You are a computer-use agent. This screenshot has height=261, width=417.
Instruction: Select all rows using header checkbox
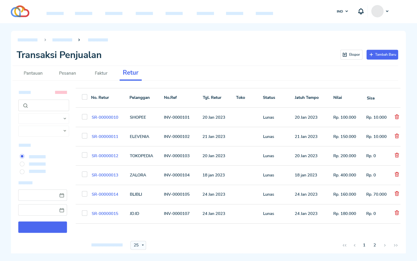(x=85, y=97)
